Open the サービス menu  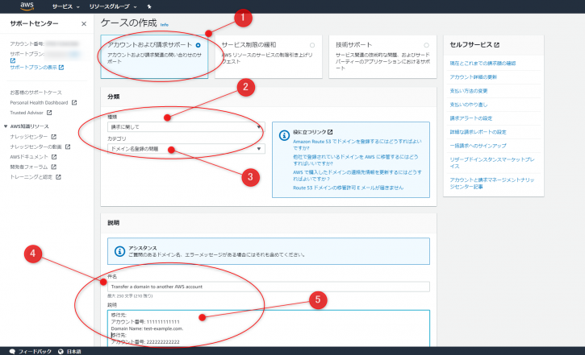(65, 6)
